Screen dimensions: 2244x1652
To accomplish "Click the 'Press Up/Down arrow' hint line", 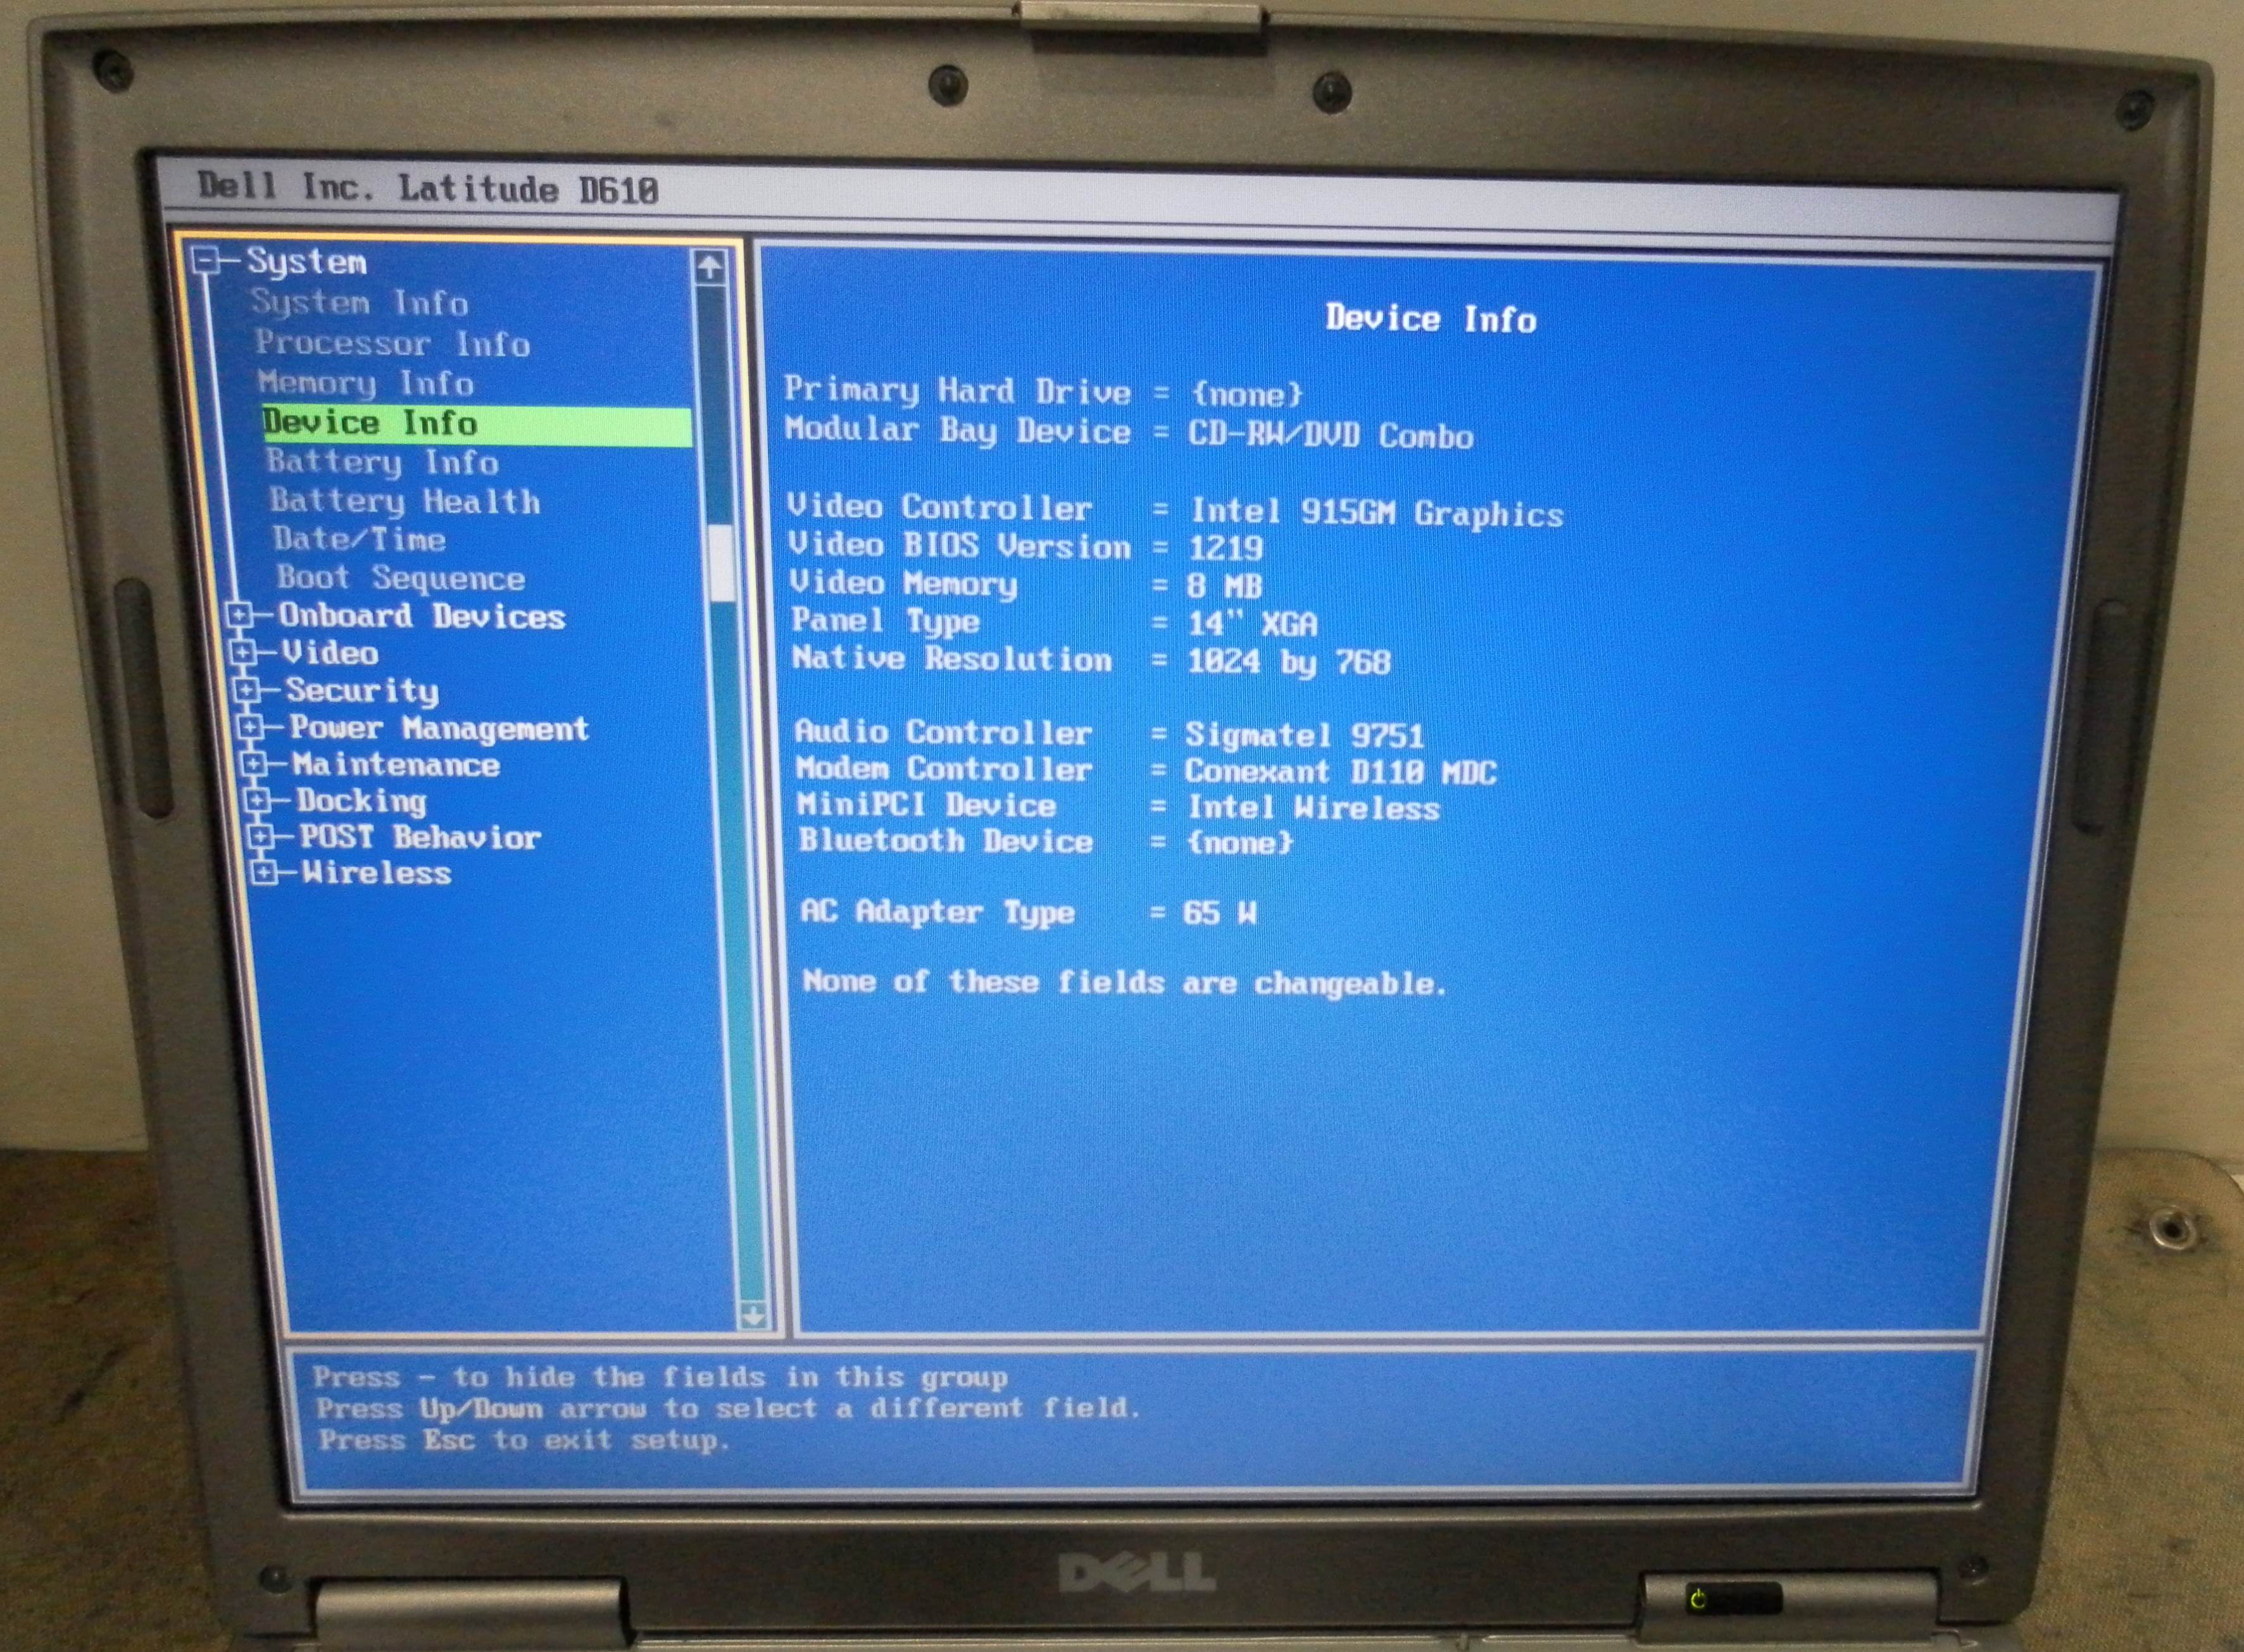I will coord(729,1408).
